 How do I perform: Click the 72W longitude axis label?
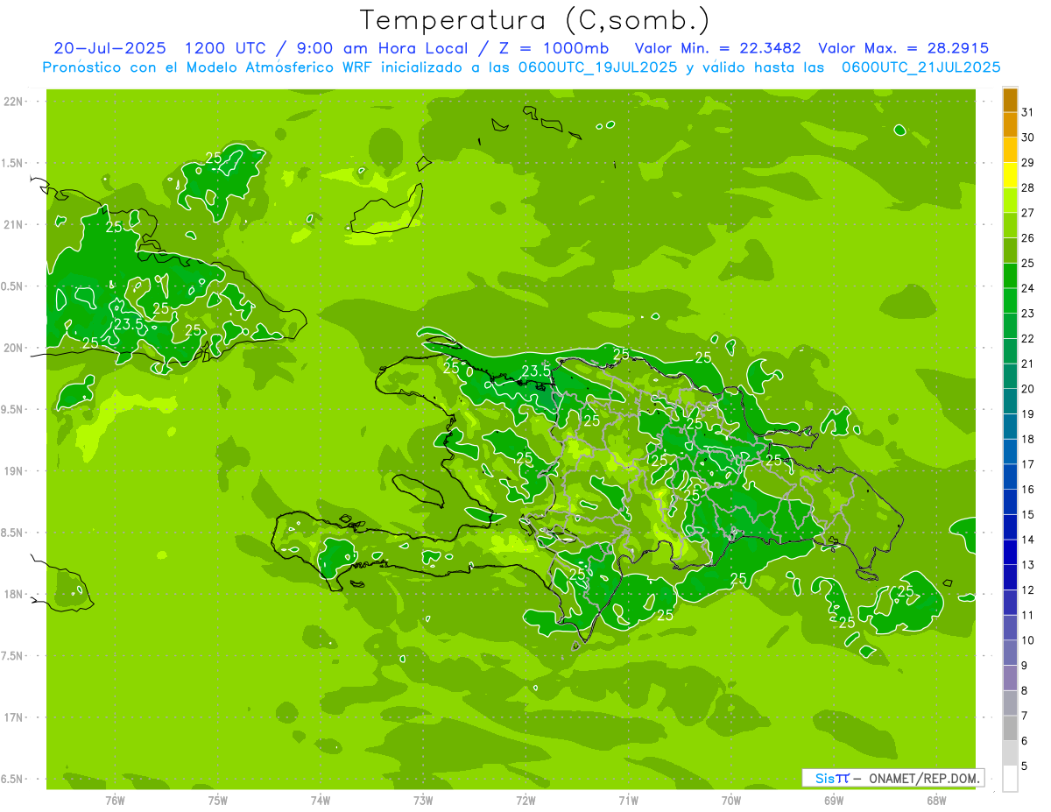pyautogui.click(x=525, y=800)
